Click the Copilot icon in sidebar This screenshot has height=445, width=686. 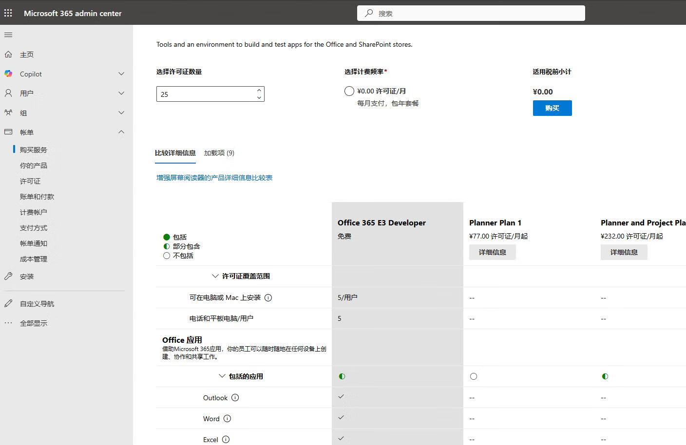pyautogui.click(x=8, y=74)
